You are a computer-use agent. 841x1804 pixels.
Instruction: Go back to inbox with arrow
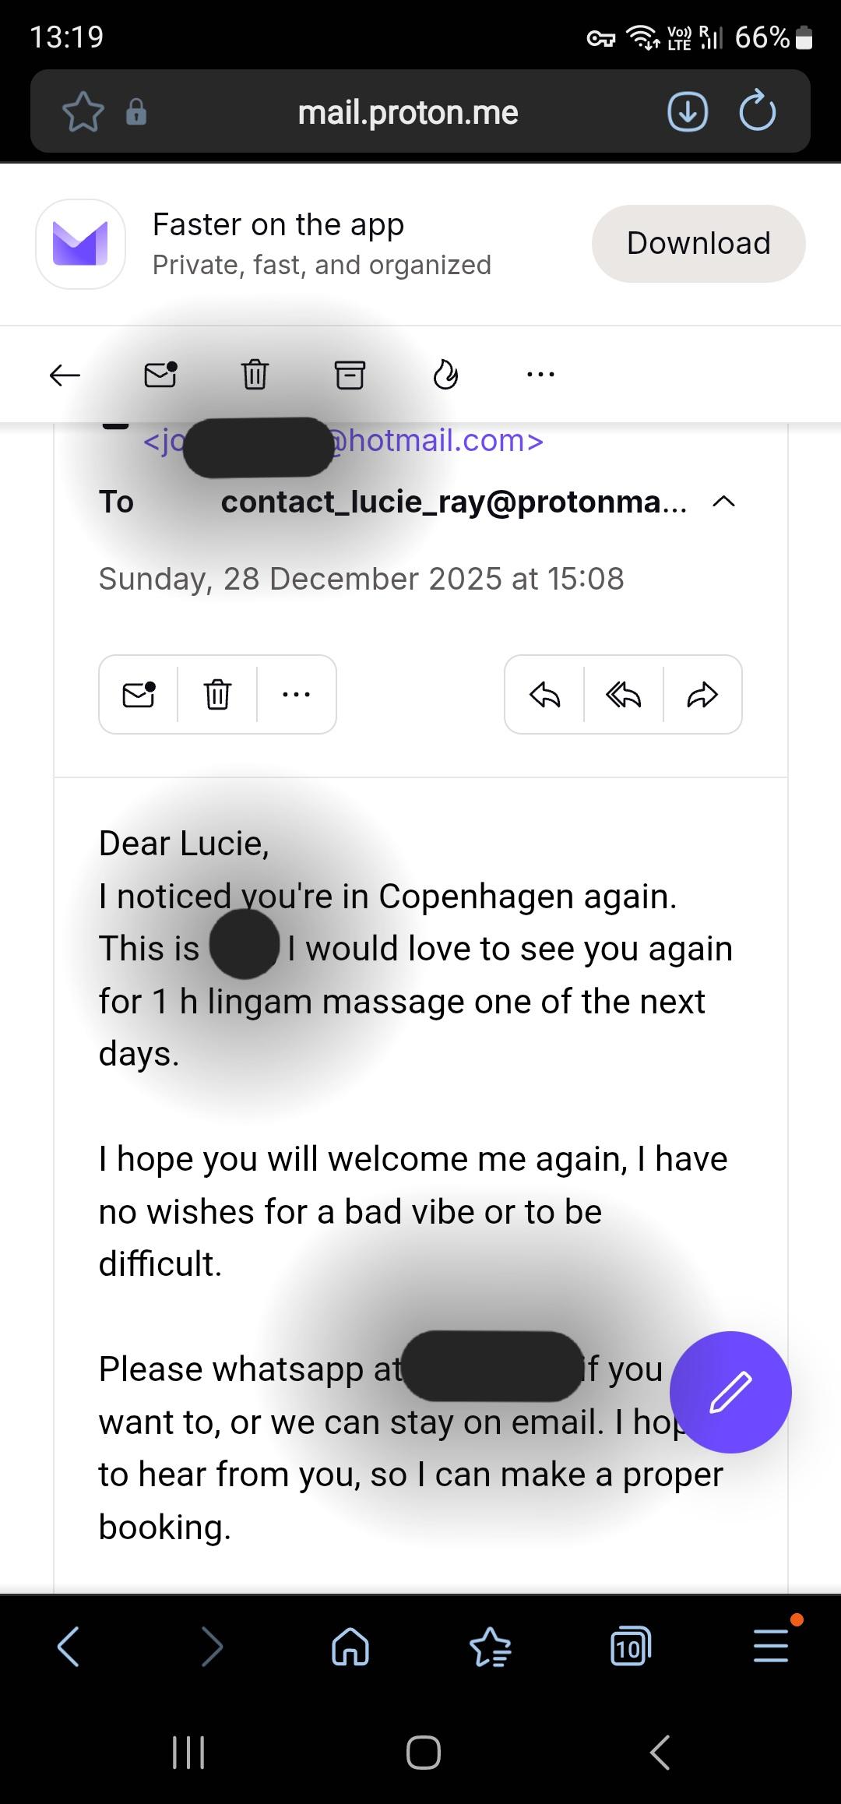65,375
